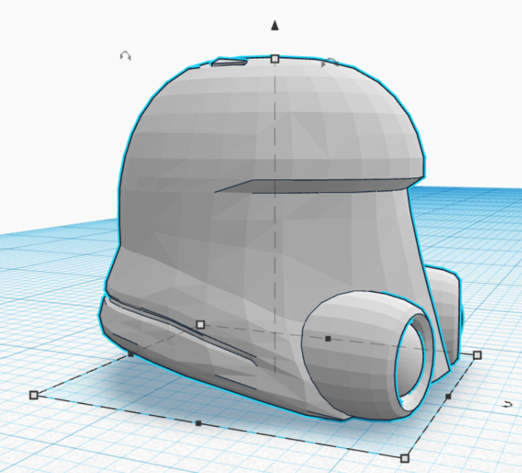Click the black midpoint handle on the left edge
The image size is (522, 473).
tap(130, 354)
